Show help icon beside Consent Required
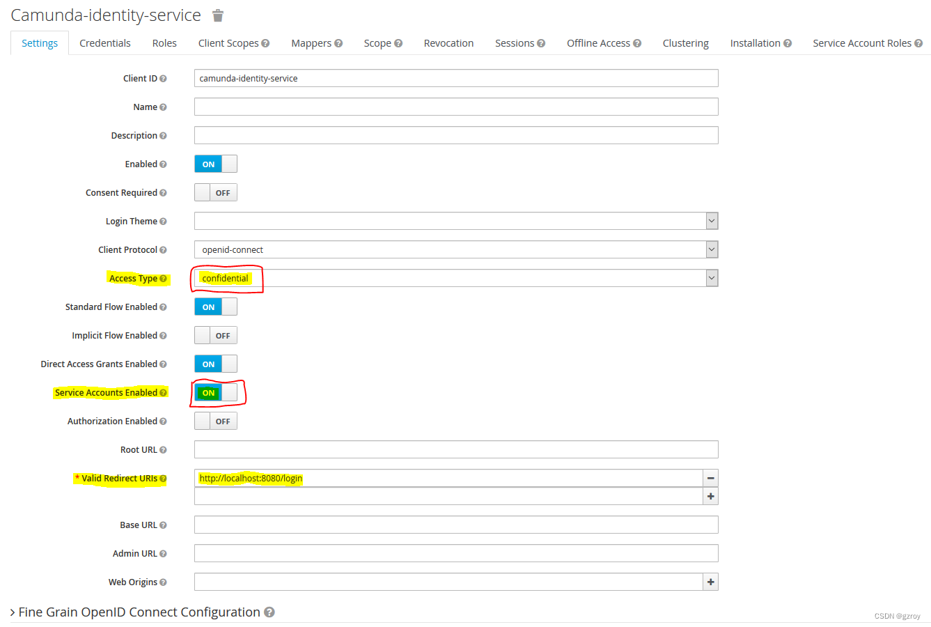 (x=163, y=193)
